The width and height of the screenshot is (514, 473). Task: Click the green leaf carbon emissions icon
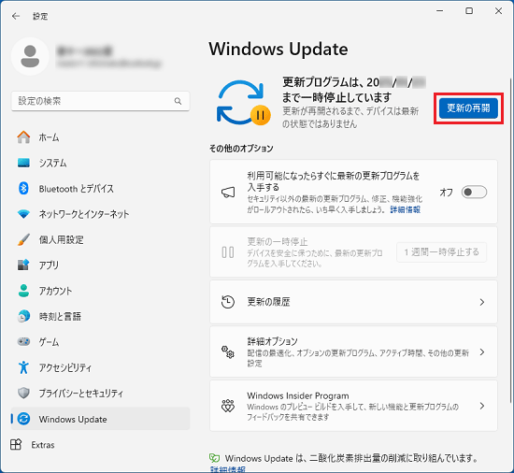tap(214, 458)
